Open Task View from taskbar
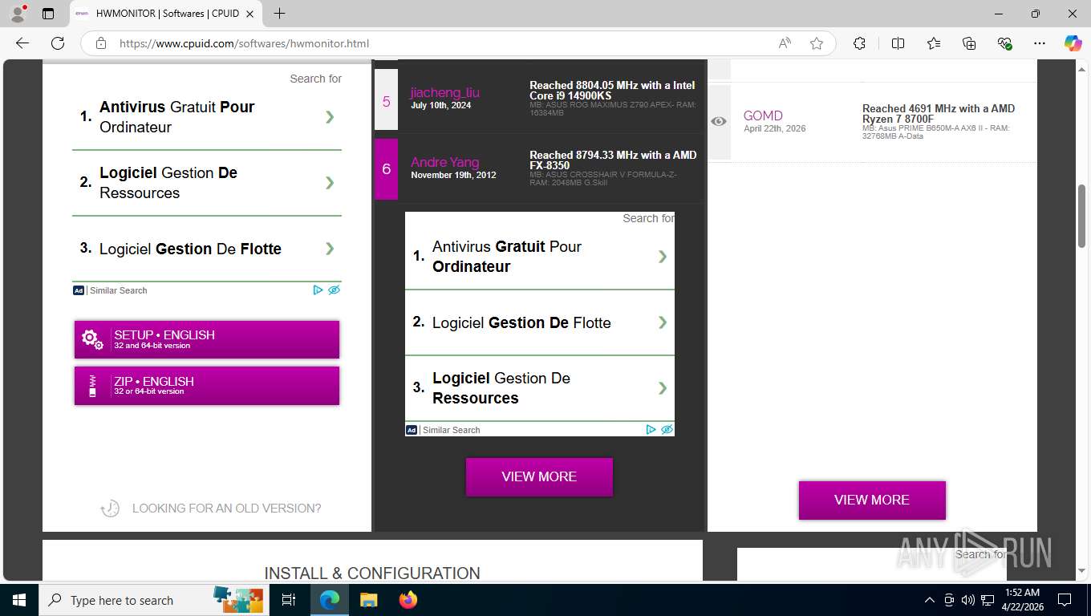The image size is (1091, 616). (x=289, y=600)
